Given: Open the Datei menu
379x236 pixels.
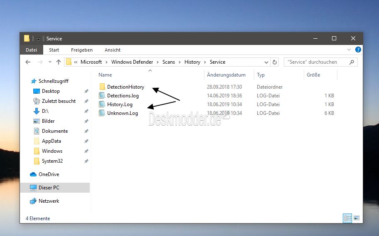Looking at the screenshot, I should tap(32, 50).
